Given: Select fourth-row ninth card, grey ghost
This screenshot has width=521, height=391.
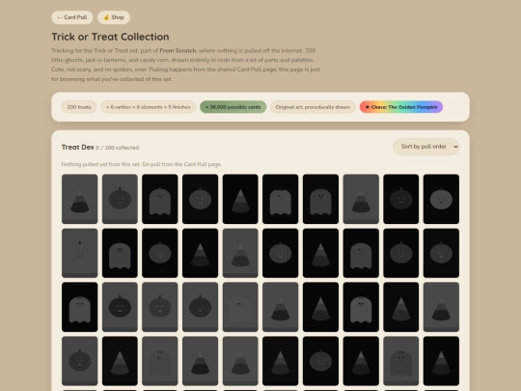Looking at the screenshot, I should (401, 361).
